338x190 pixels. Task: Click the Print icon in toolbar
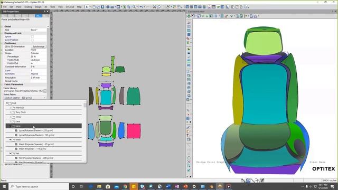[108, 7]
